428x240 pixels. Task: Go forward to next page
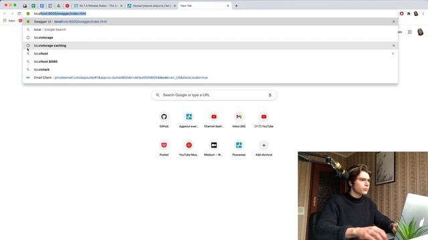coord(12,13)
